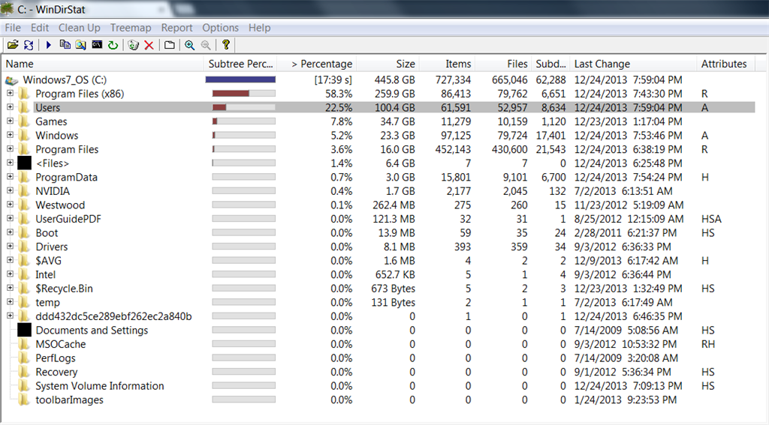Click HSA attributes of UserGuidePDF
769x425 pixels.
tap(711, 219)
